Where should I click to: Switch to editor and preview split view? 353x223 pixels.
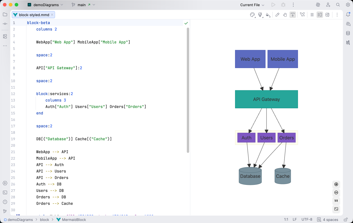pyautogui.click(x=320, y=15)
